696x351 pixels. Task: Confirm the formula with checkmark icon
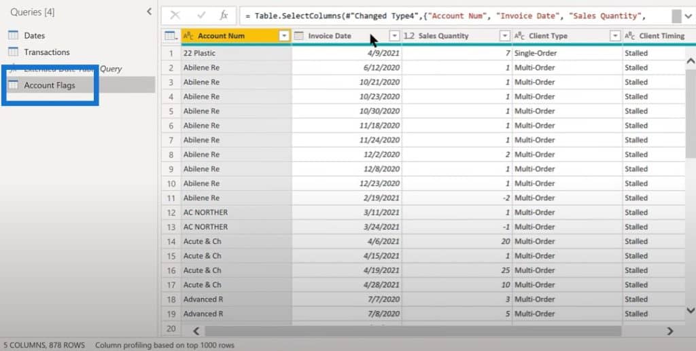tap(201, 16)
